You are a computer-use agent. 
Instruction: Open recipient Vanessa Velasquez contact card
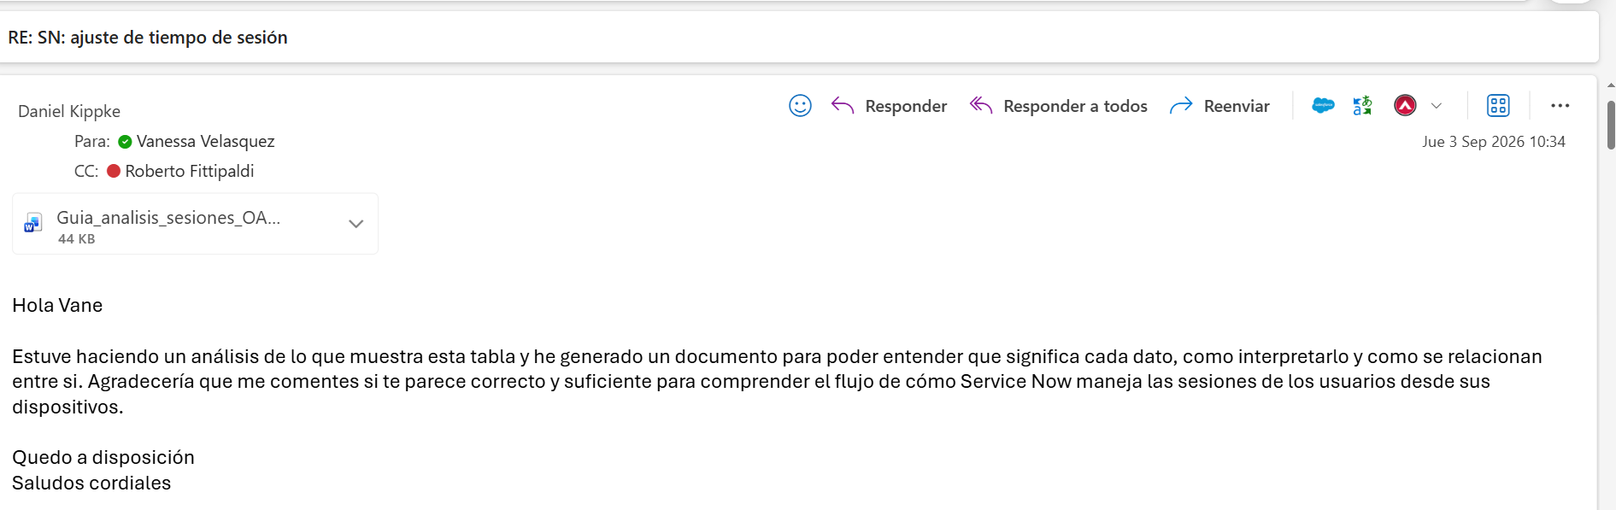(x=205, y=141)
